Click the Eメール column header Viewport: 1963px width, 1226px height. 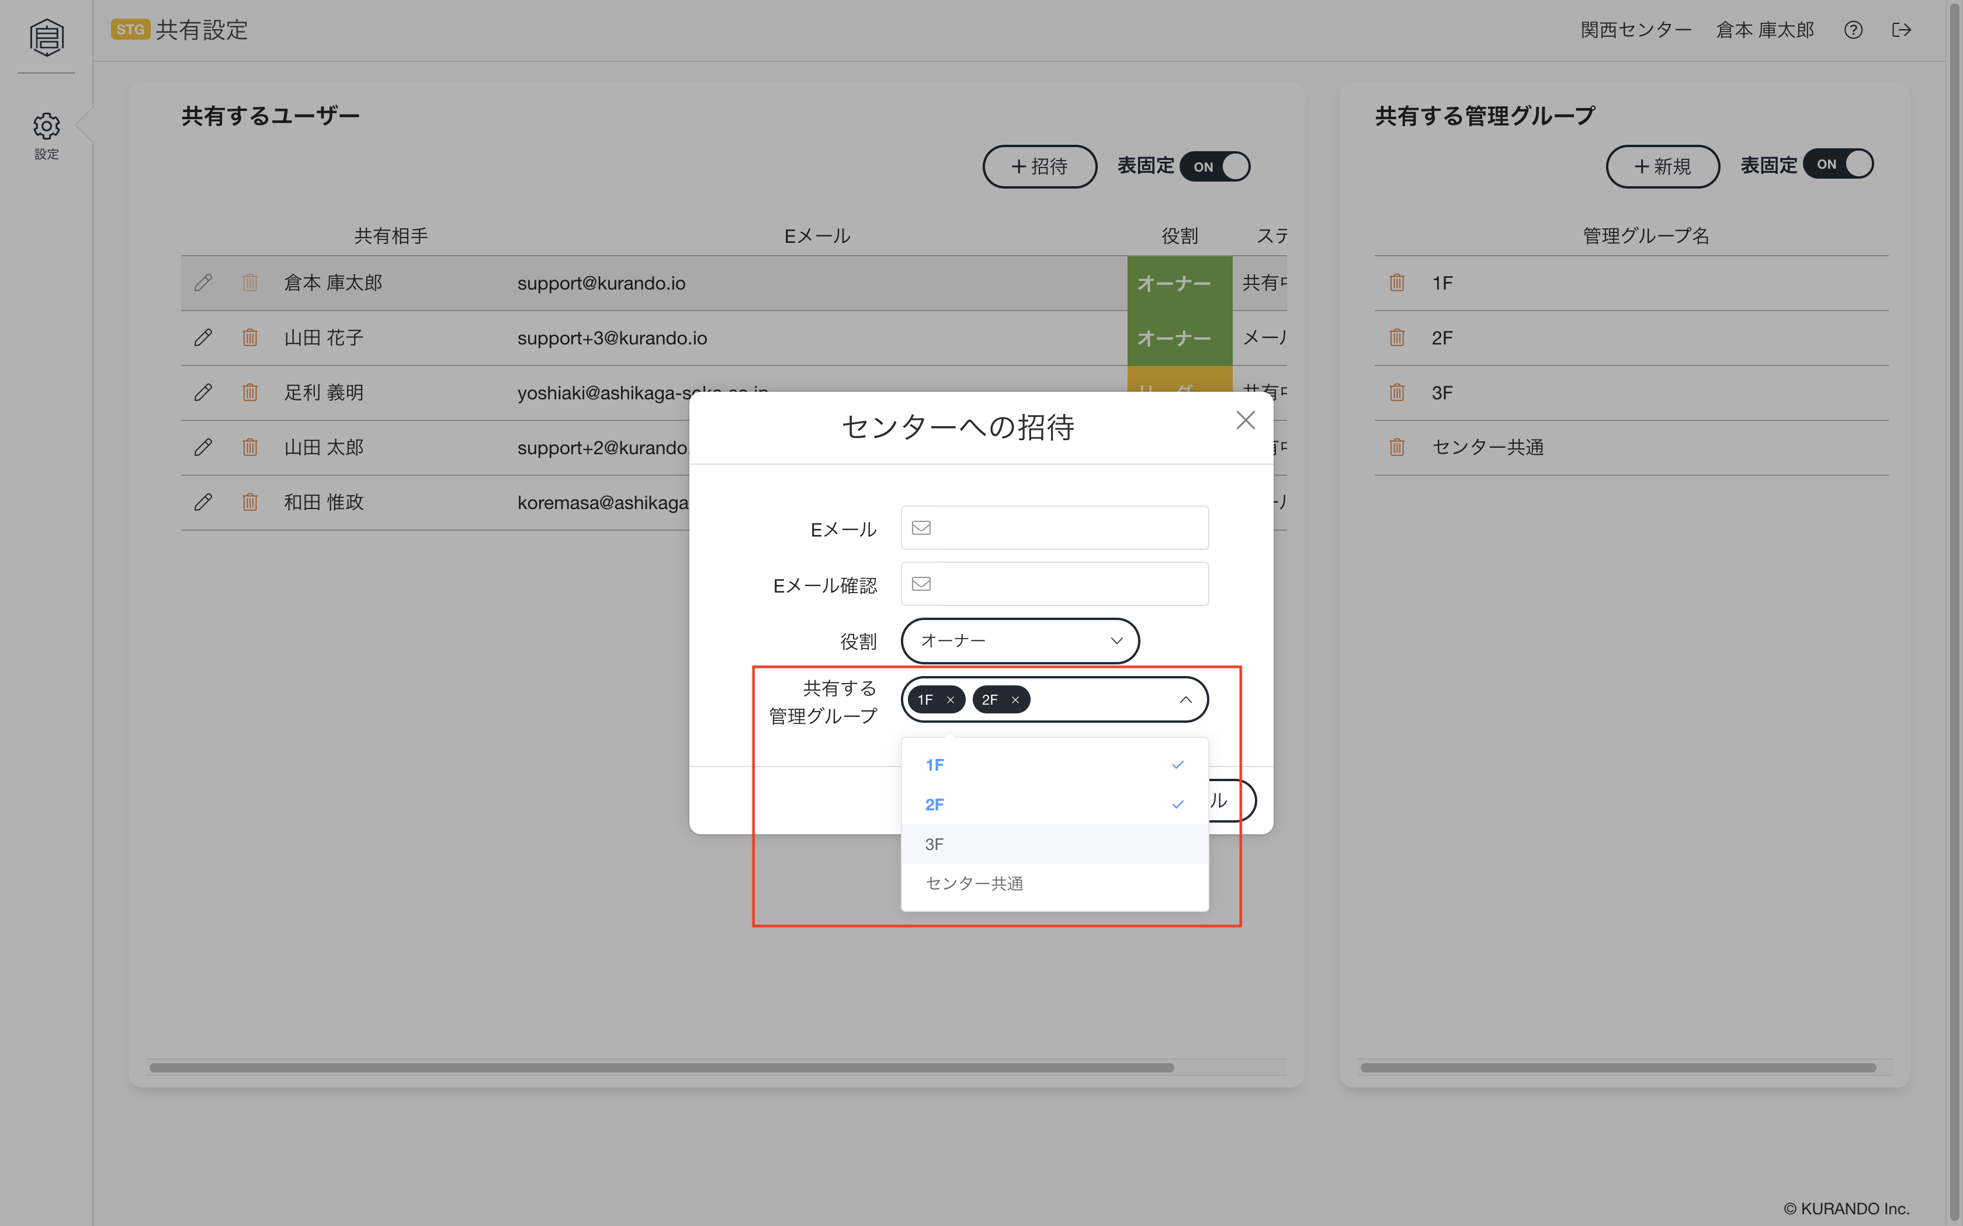point(817,236)
